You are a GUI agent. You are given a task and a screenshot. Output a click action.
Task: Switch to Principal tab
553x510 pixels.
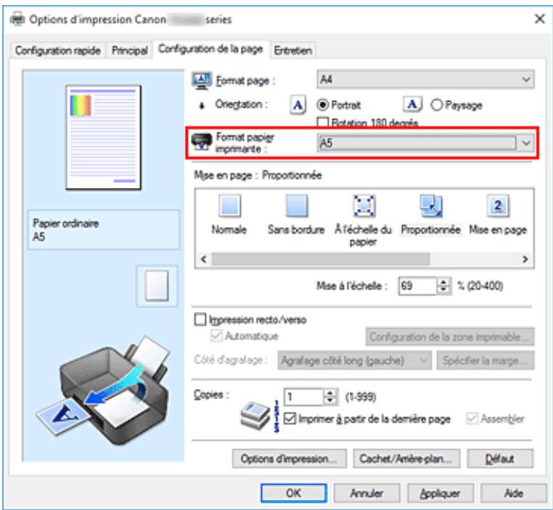(129, 51)
